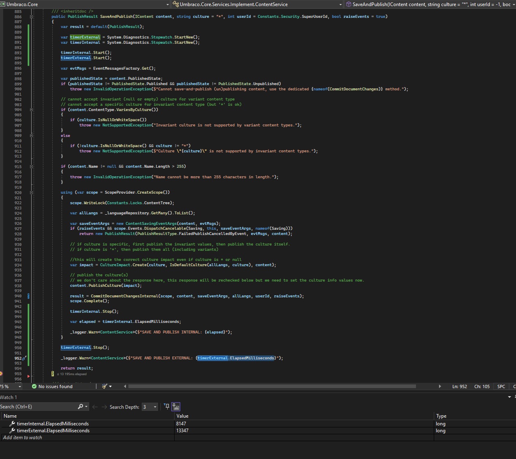Open the ContentService type navigation dropdown
The height and width of the screenshot is (459, 516).
click(x=341, y=4)
